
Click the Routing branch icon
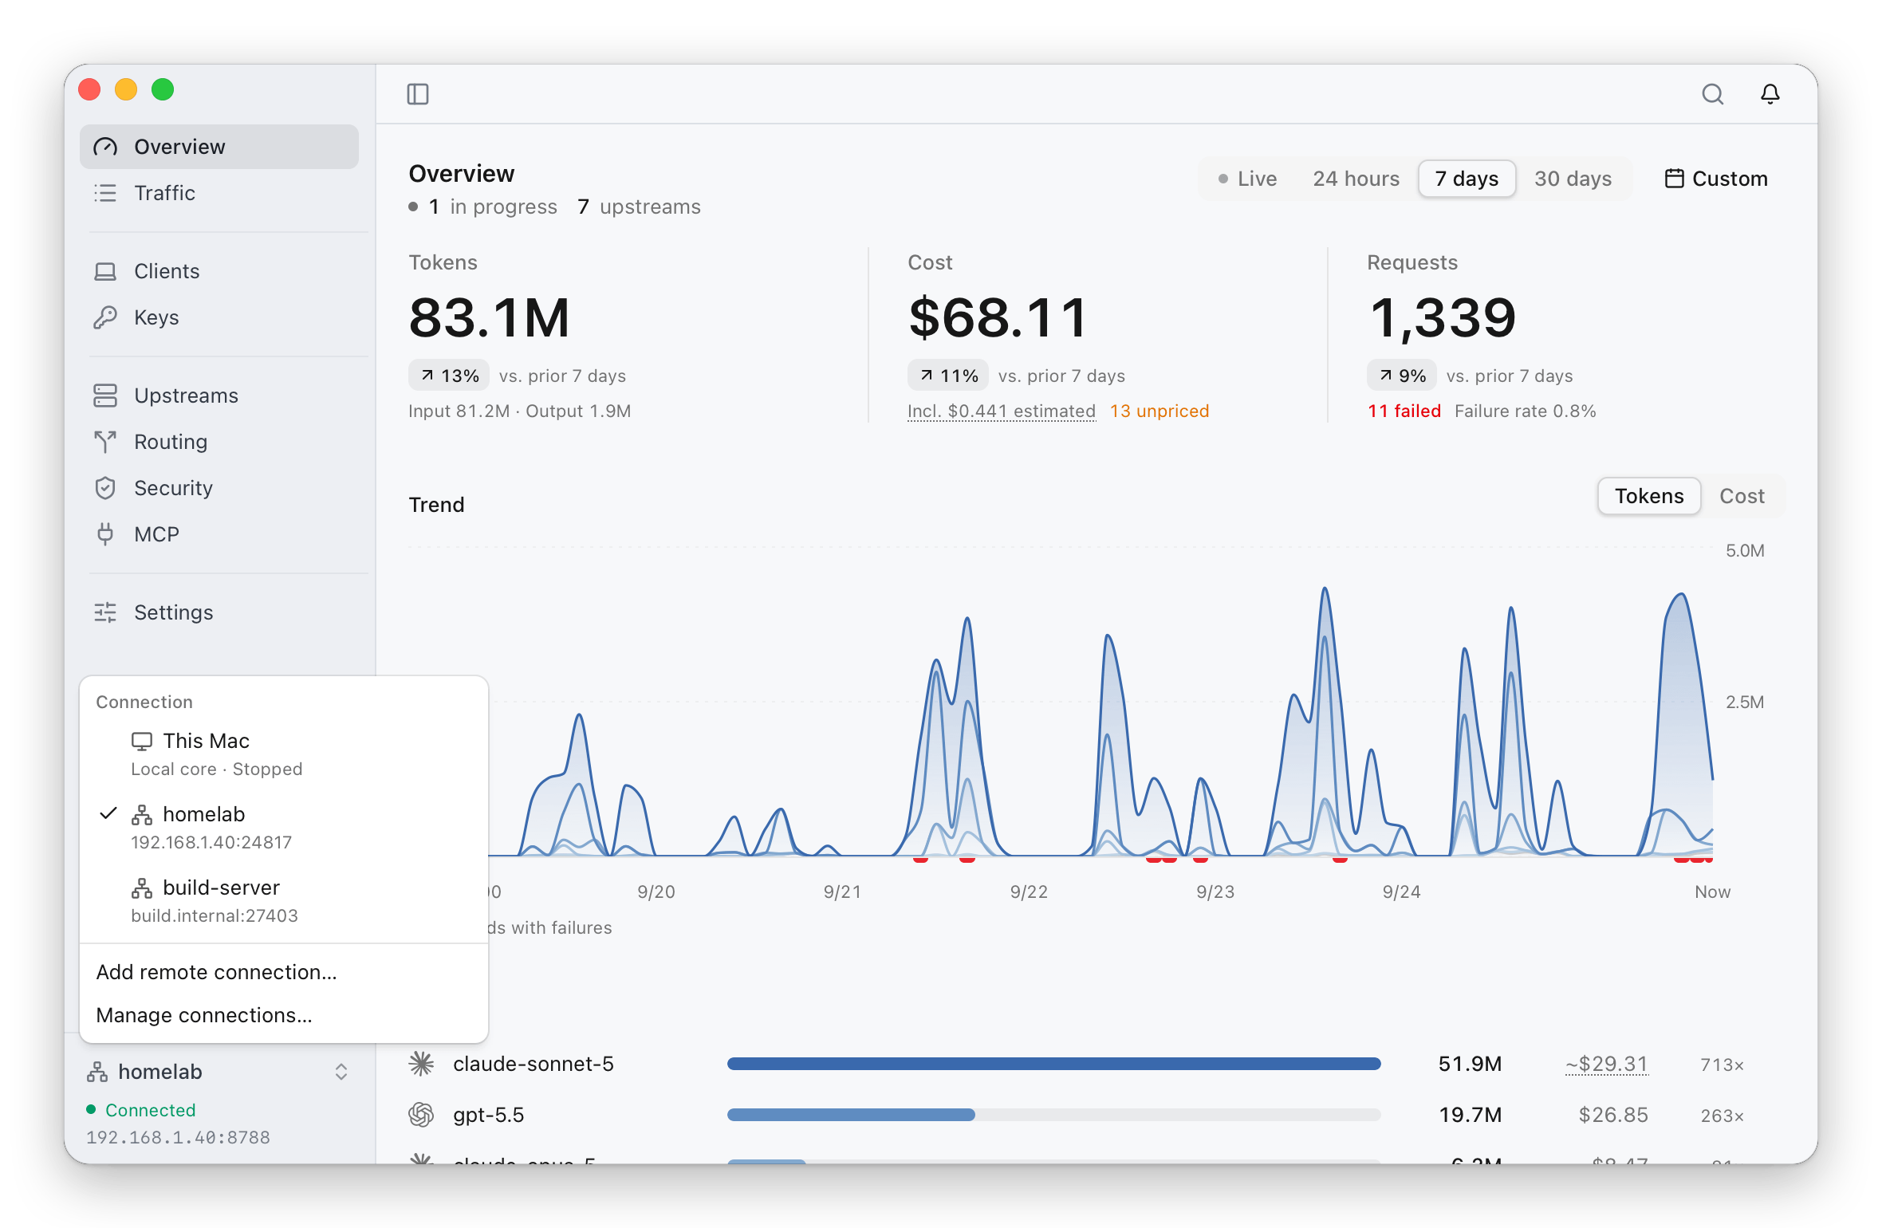click(x=105, y=442)
